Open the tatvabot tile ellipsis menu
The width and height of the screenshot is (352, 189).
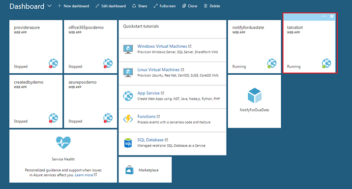[324, 16]
